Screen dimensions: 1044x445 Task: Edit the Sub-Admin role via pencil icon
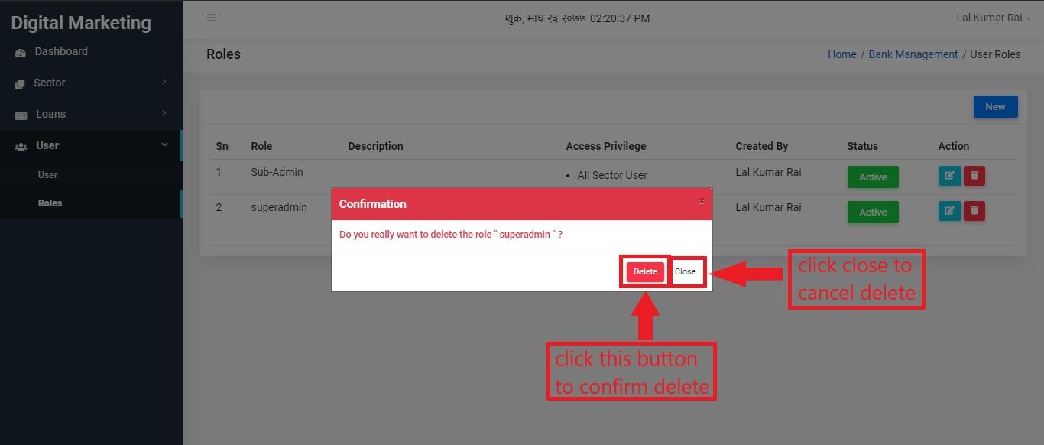tap(949, 176)
